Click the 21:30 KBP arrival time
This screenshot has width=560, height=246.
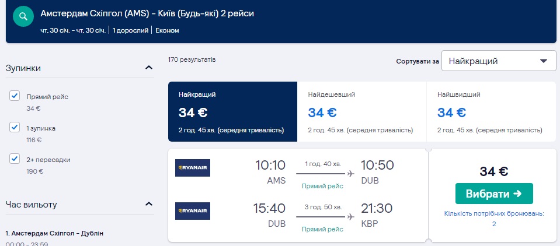click(377, 209)
